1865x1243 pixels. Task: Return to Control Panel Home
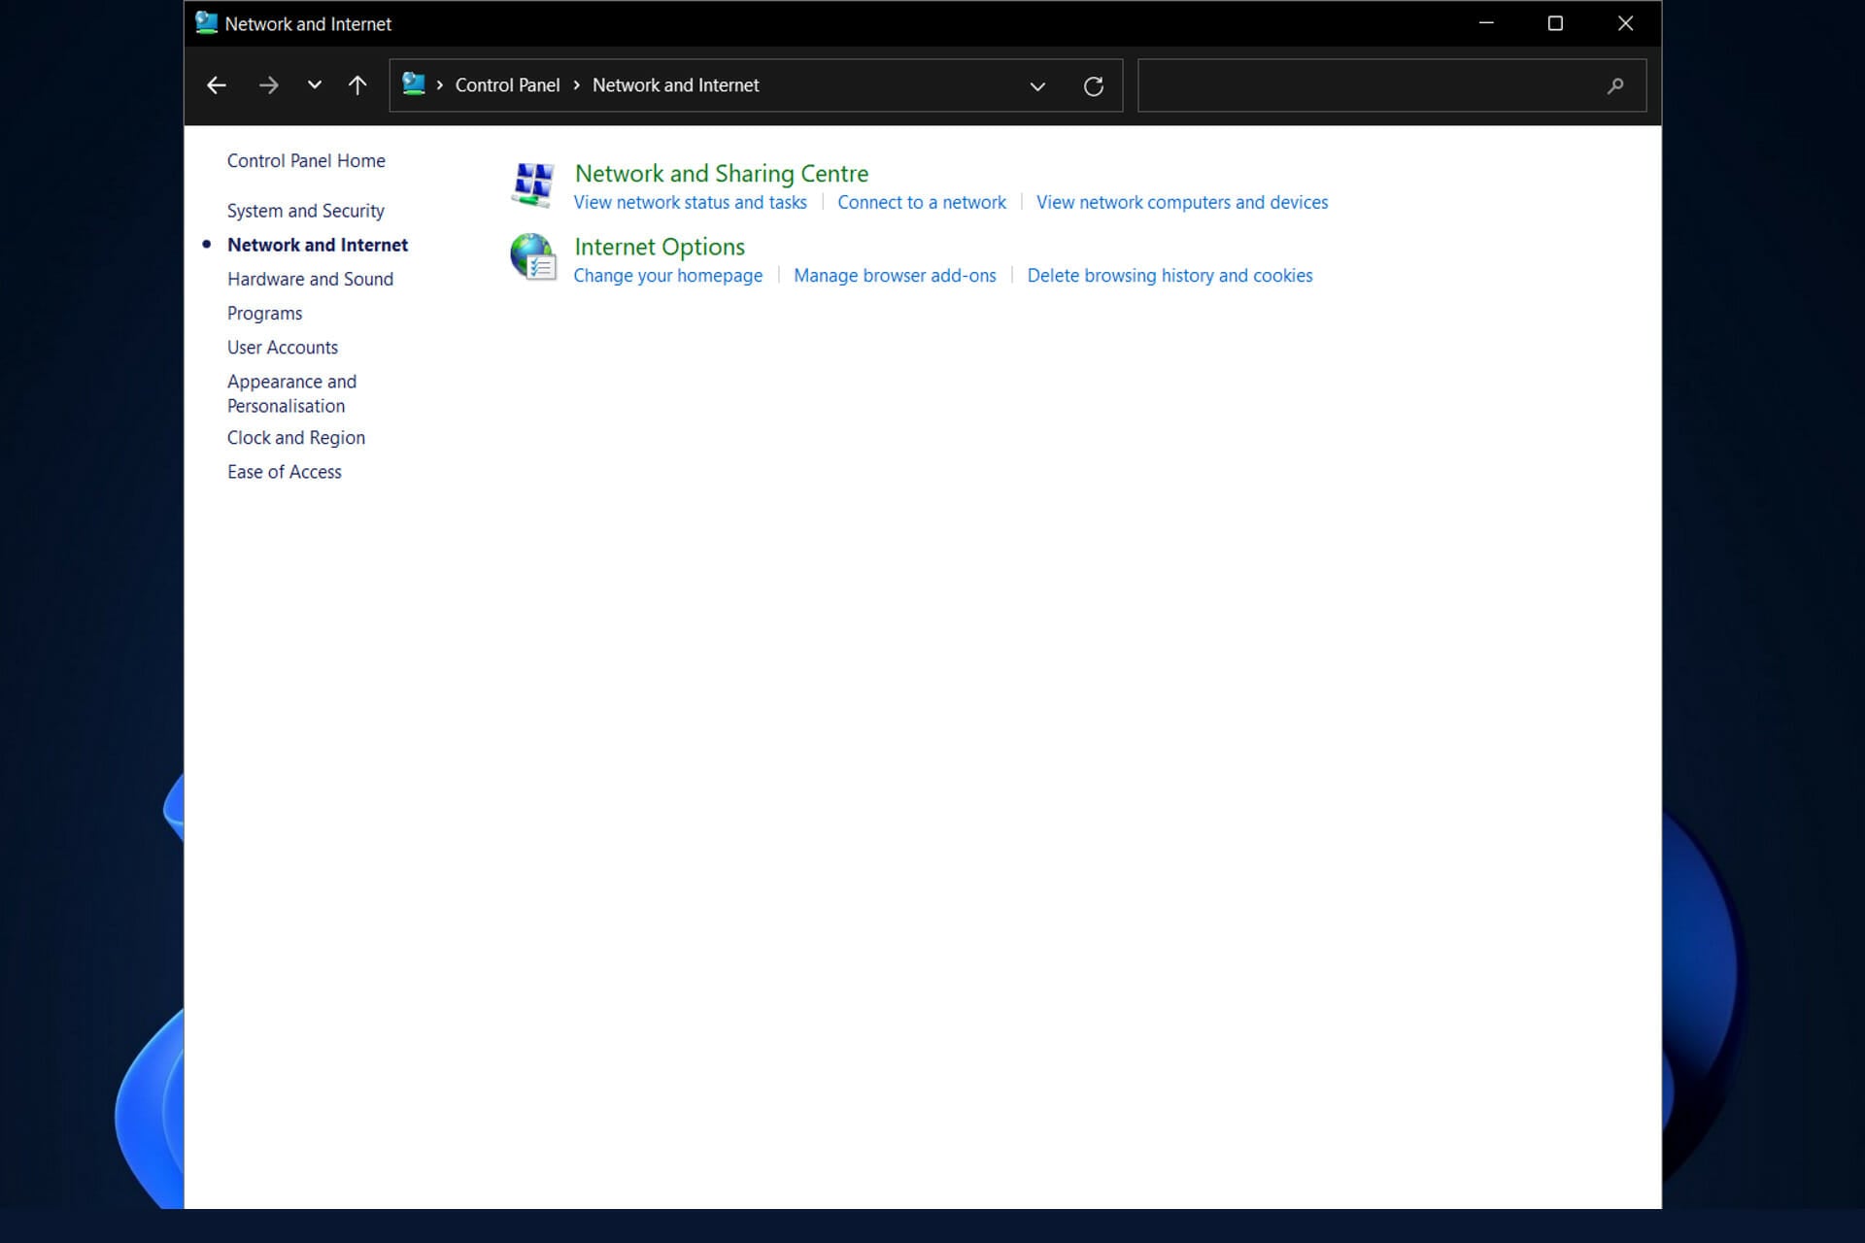pyautogui.click(x=306, y=160)
